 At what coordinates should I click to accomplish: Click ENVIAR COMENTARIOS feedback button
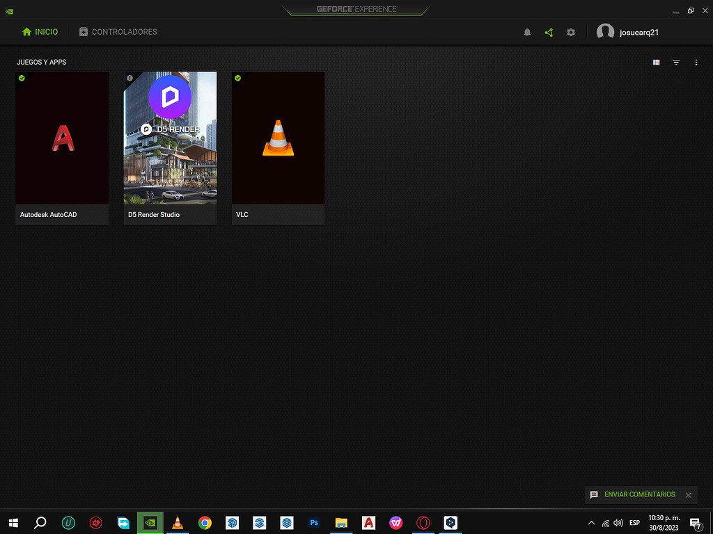point(633,494)
